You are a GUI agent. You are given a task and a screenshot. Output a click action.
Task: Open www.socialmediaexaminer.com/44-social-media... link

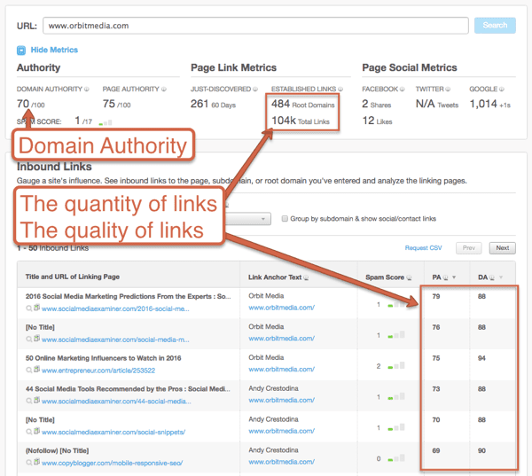[116, 402]
